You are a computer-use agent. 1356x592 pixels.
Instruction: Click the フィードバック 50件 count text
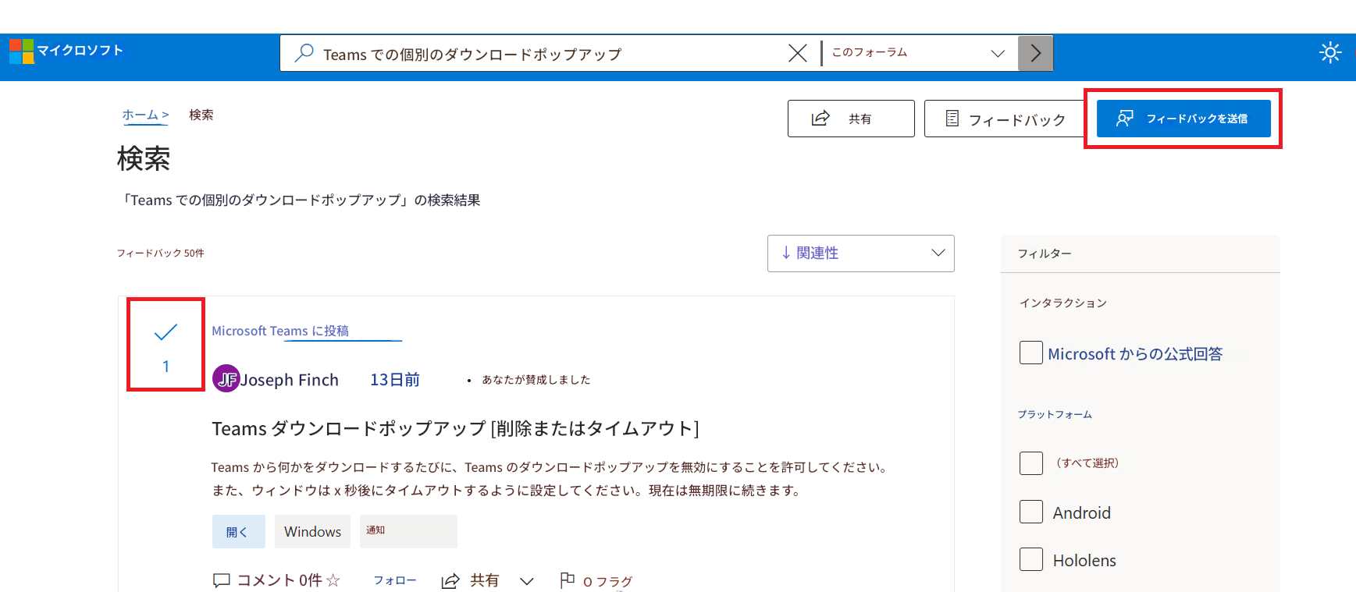pyautogui.click(x=161, y=253)
